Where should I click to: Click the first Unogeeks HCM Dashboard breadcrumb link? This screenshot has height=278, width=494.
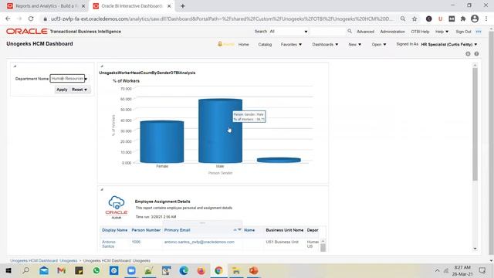[44, 261]
